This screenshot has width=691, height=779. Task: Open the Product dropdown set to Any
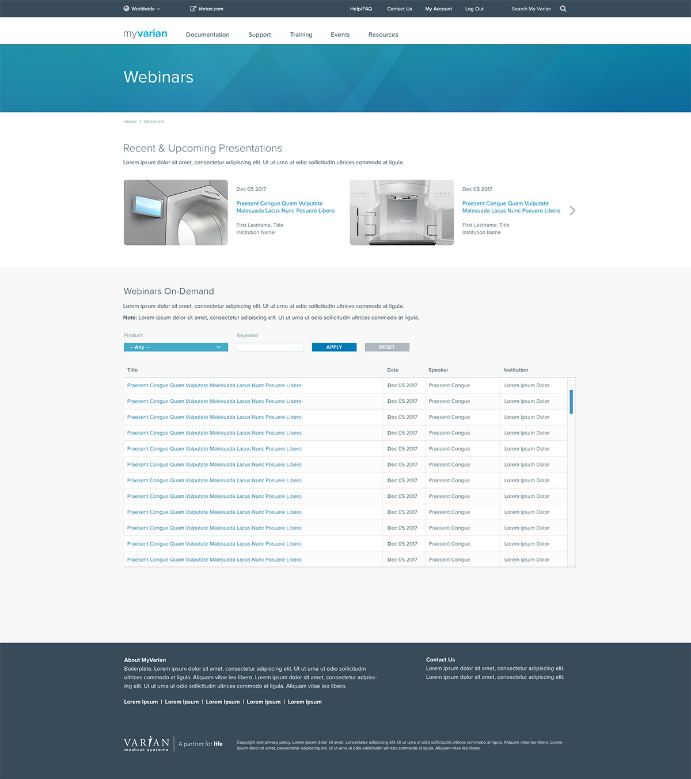[x=176, y=347]
